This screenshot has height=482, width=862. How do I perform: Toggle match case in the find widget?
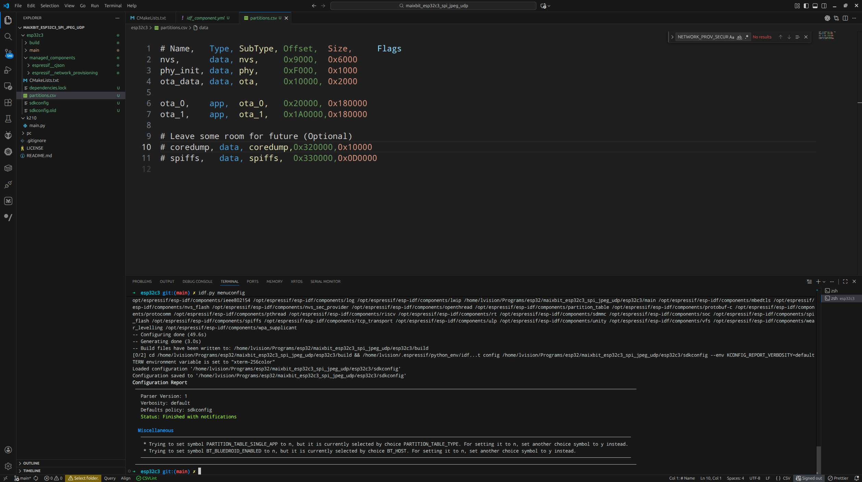click(x=732, y=37)
